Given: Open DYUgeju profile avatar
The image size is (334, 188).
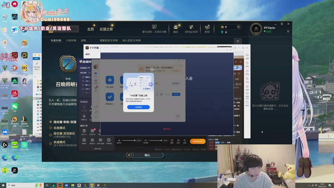Looking at the screenshot, I should point(256,29).
